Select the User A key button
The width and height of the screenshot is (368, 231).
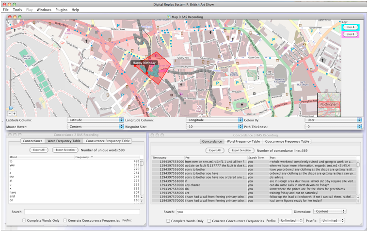click(351, 28)
